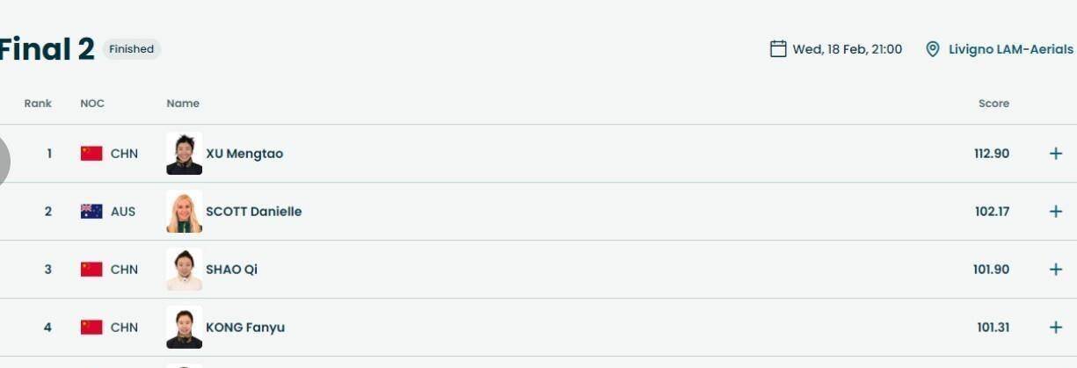Click China flag in SHAO Qi row

pos(91,270)
